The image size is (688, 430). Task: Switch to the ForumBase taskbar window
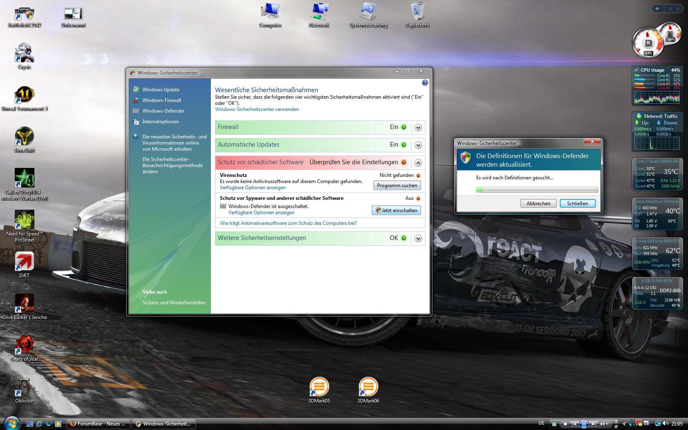(x=98, y=424)
